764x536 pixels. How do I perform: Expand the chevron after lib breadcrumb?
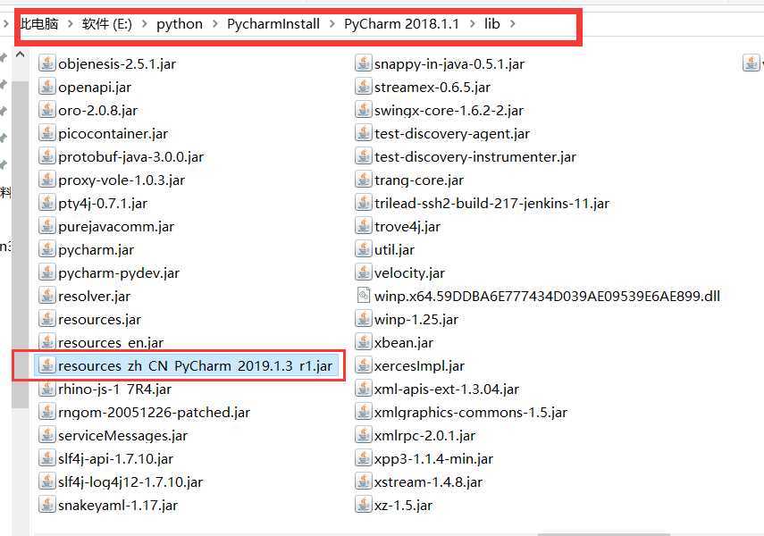(x=513, y=23)
